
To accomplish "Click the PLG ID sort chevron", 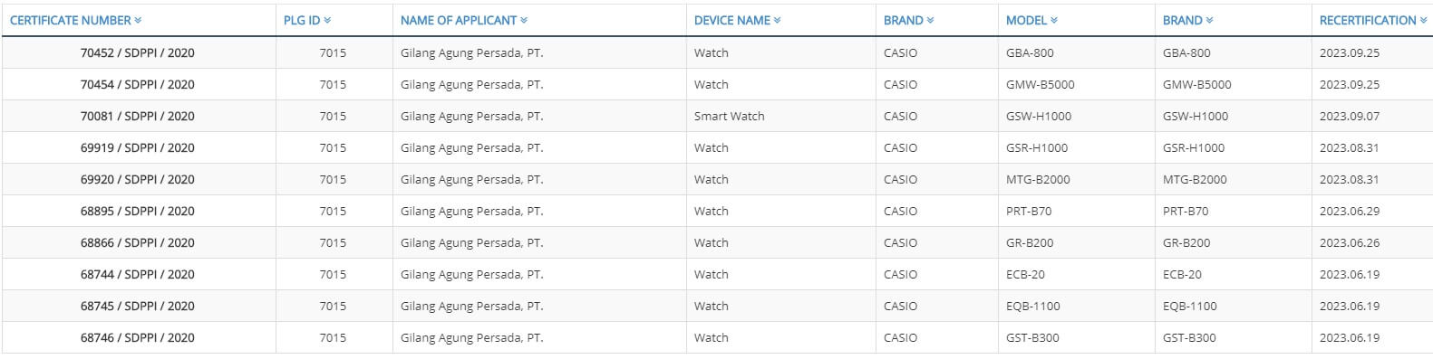I will 327,20.
